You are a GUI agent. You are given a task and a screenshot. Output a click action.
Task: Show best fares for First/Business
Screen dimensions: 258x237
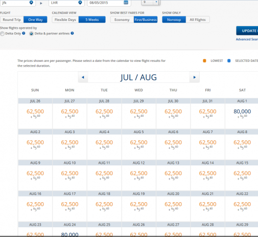point(146,19)
